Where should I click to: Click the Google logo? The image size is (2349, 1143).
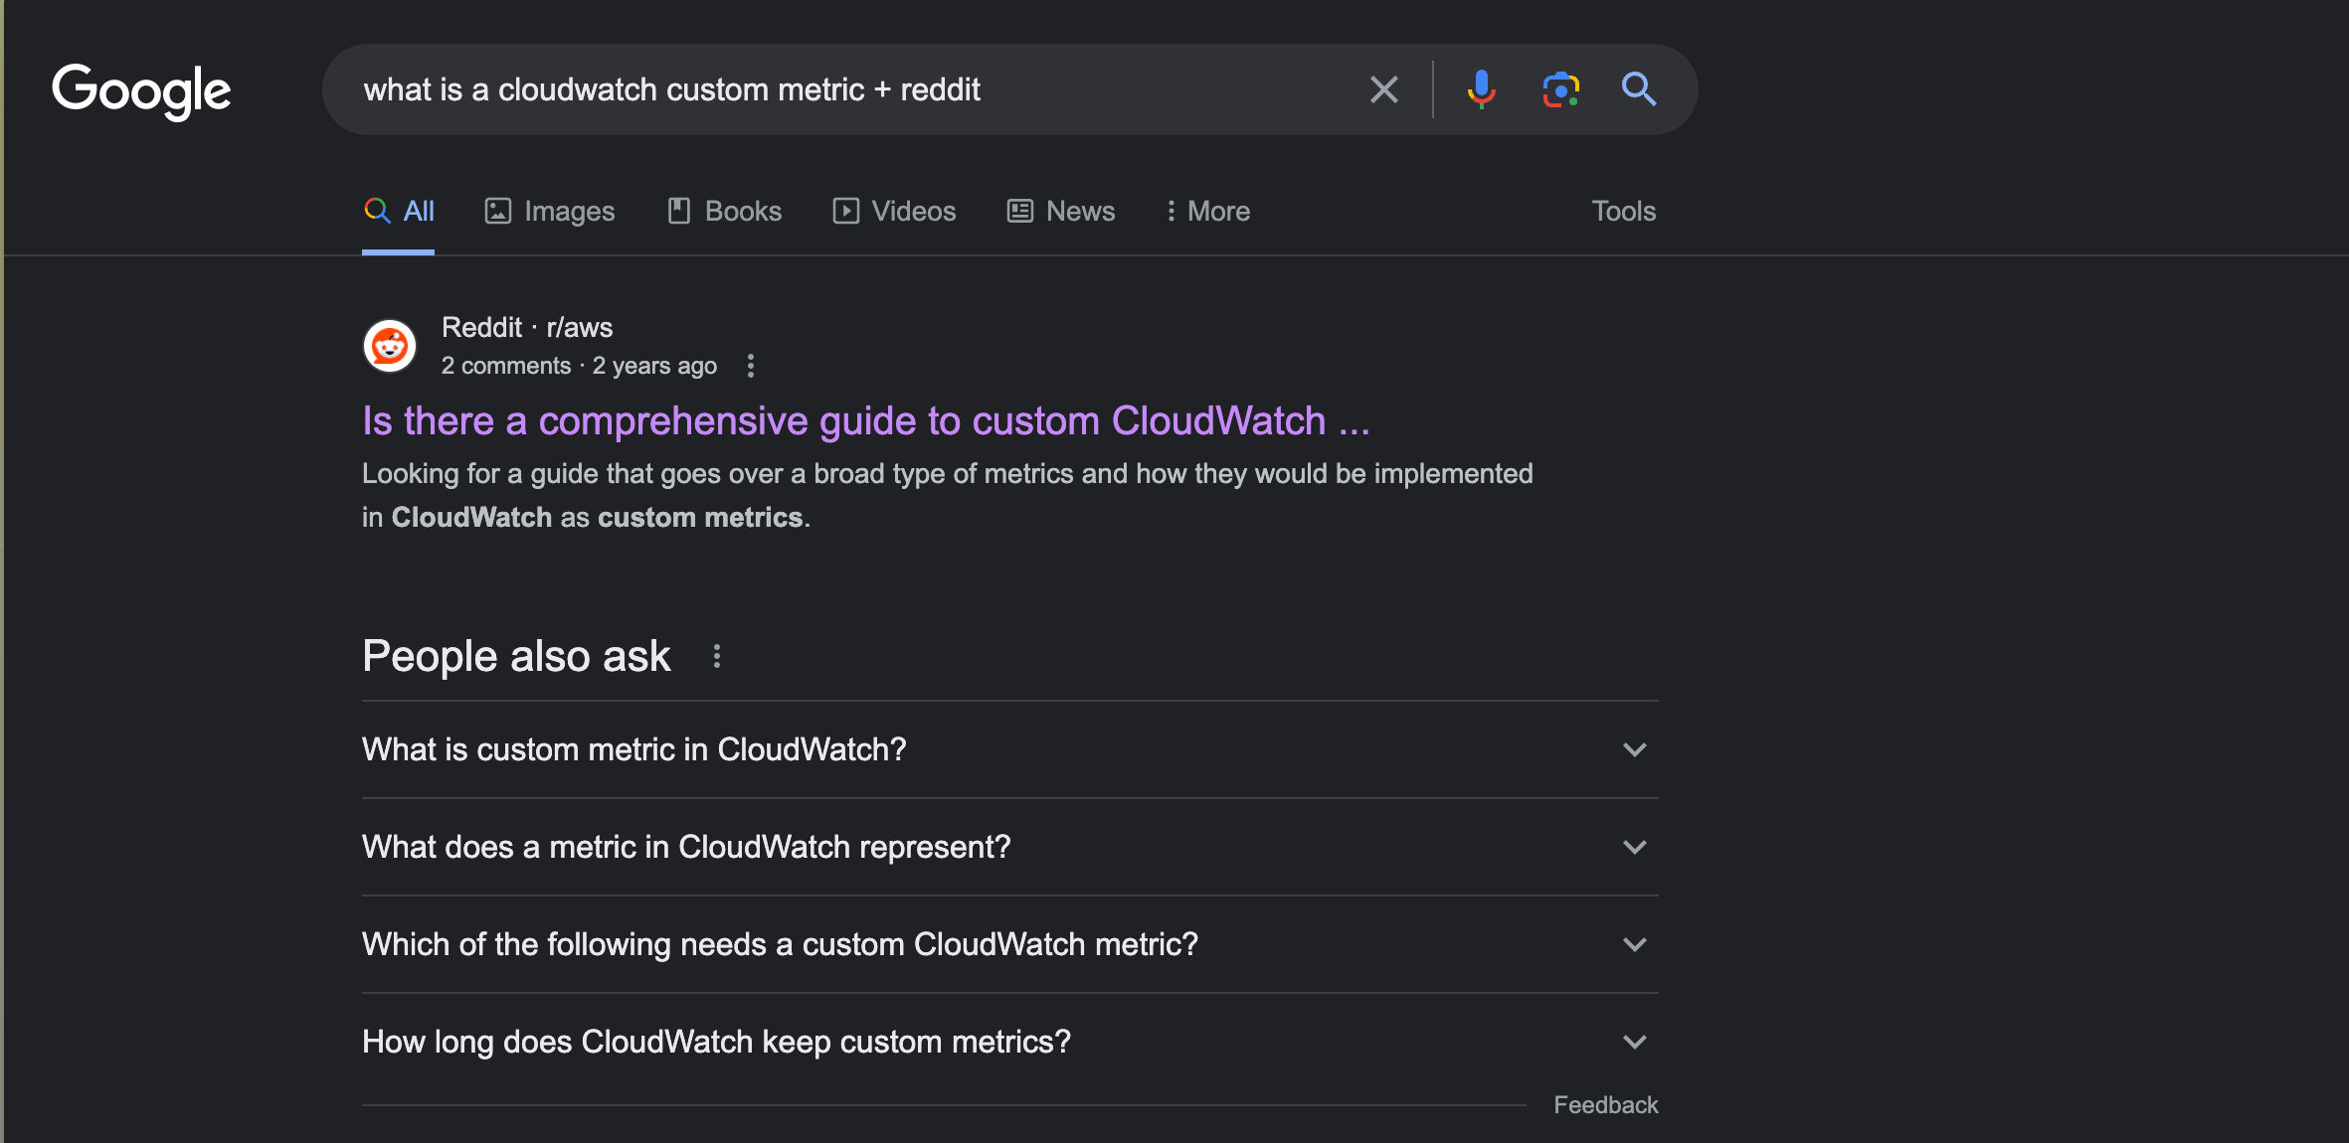pos(141,90)
